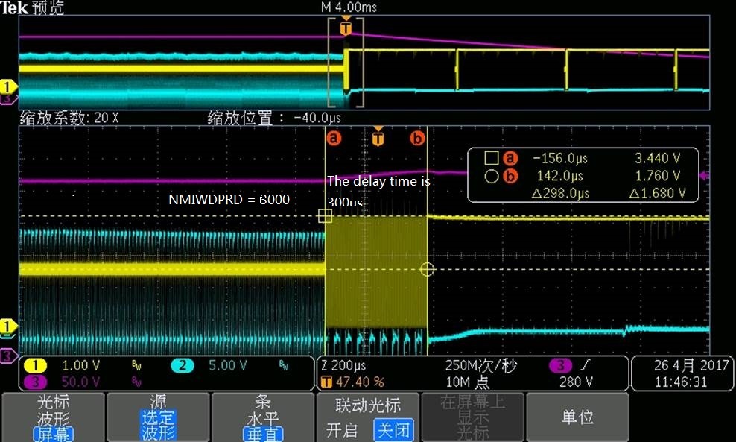
Task: Select the 屏幕 cursor option
Action: point(54,434)
